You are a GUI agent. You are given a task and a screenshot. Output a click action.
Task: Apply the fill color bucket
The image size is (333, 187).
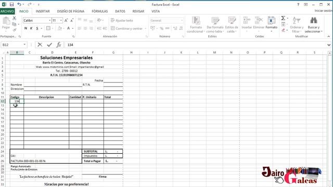tap(60, 28)
